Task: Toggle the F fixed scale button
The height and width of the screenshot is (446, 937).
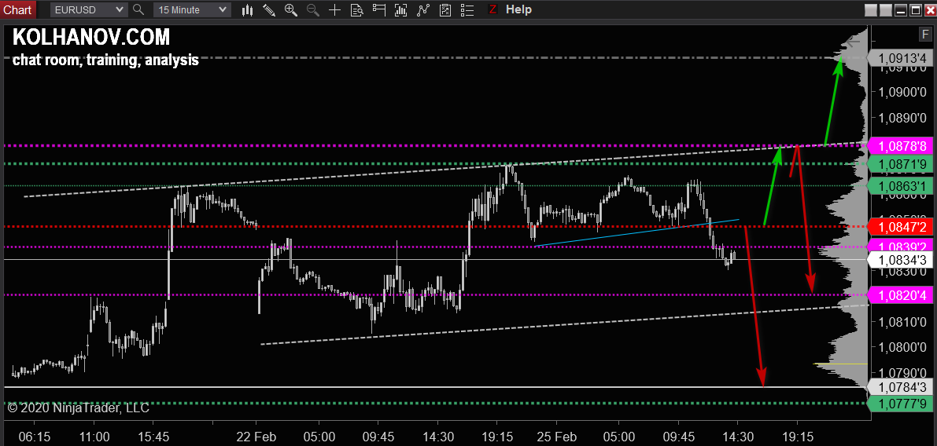Action: [925, 35]
